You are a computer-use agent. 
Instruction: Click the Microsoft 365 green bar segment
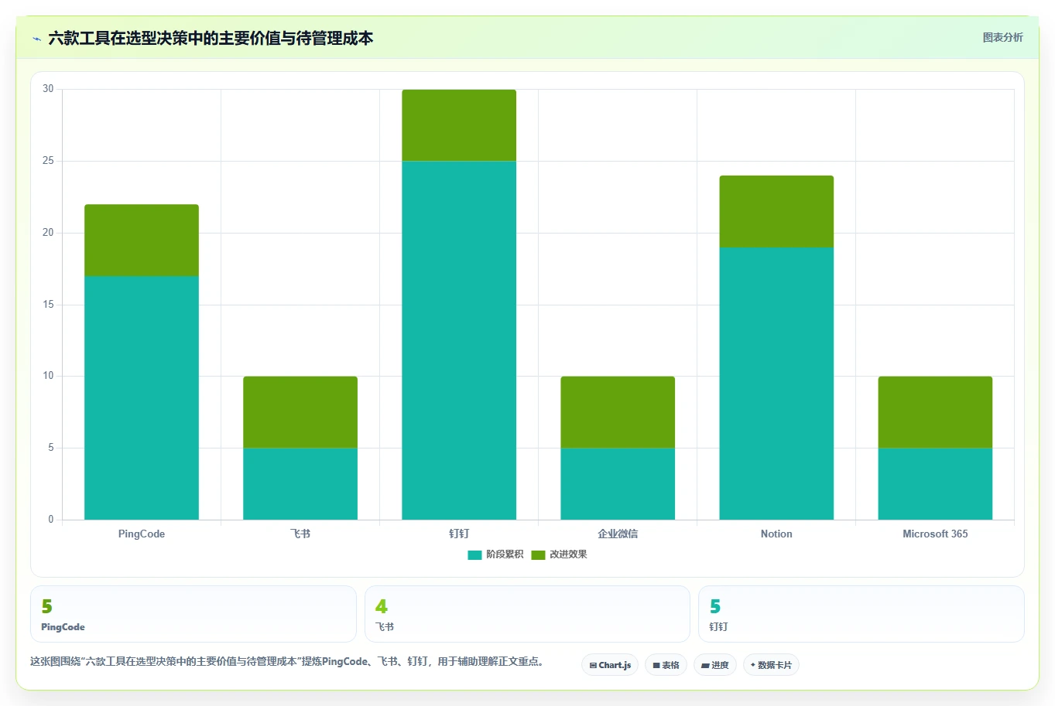coord(935,412)
